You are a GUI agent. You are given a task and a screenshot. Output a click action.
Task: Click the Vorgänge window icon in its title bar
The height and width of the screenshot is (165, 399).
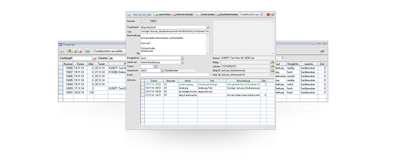click(x=60, y=45)
